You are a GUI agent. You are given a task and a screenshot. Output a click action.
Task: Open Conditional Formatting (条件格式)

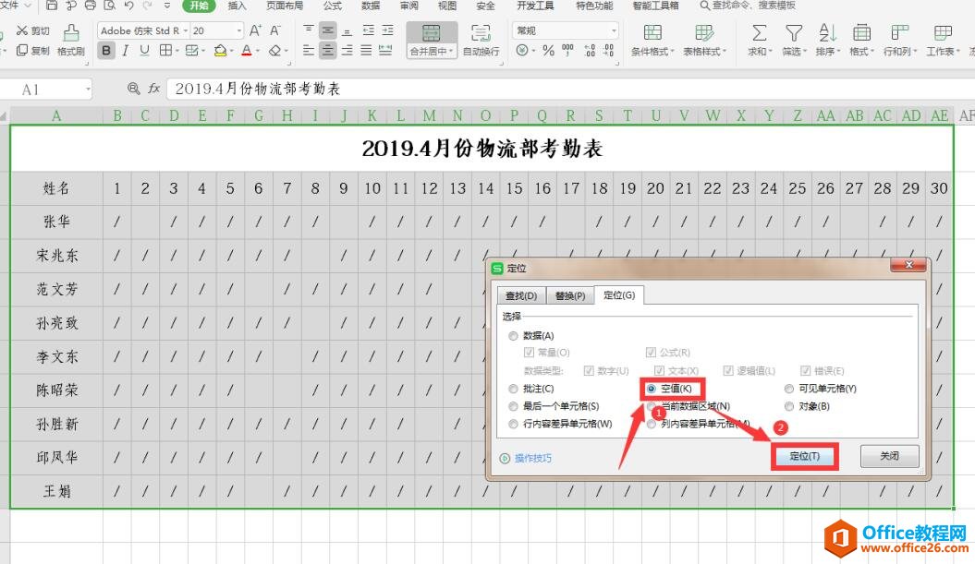click(x=652, y=41)
